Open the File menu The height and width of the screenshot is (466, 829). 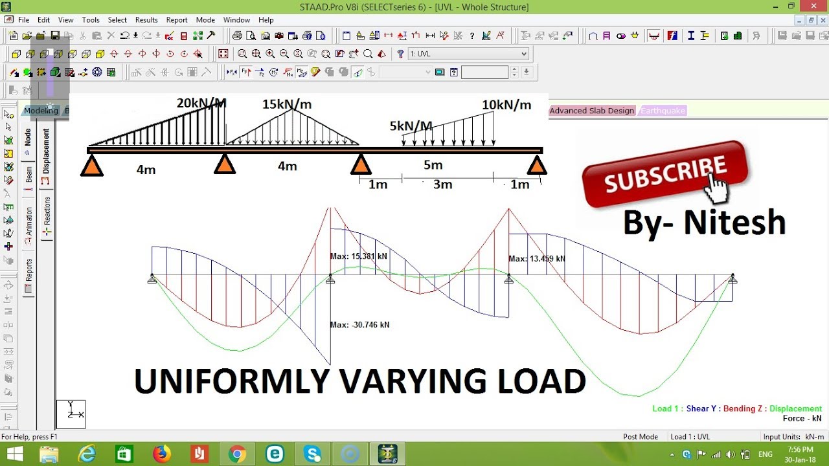click(23, 20)
